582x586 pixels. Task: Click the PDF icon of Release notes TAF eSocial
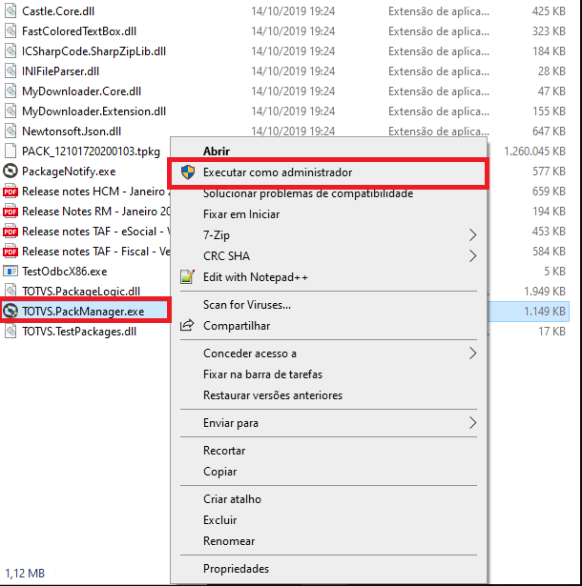coord(10,232)
